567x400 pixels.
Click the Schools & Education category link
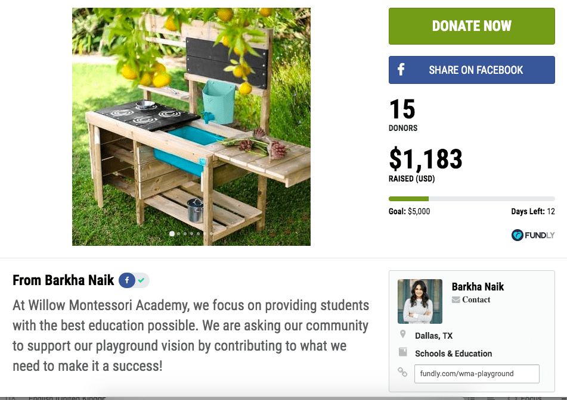[453, 353]
